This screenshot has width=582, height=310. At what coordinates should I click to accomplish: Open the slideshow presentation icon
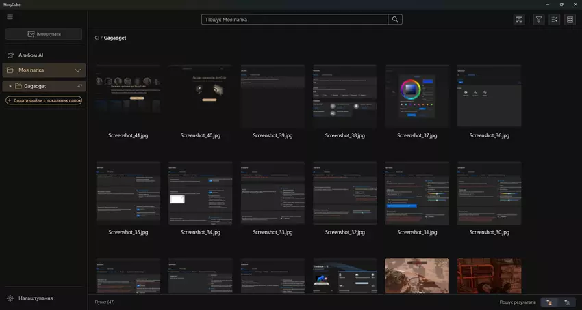[x=519, y=20]
